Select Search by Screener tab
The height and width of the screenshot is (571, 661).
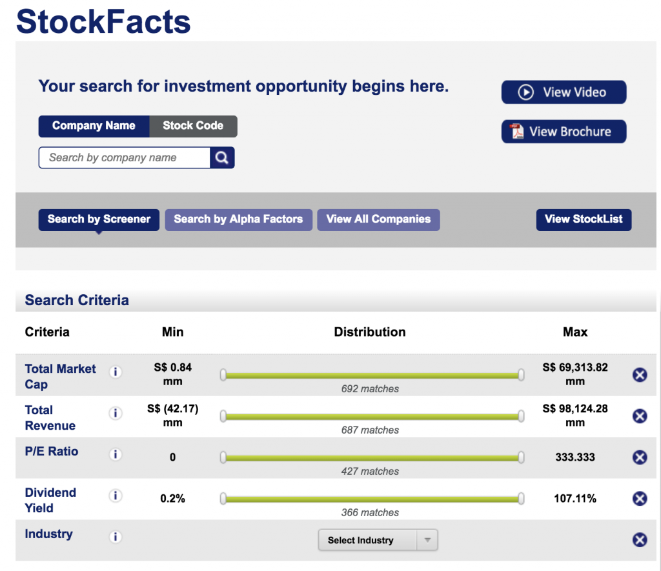pyautogui.click(x=99, y=219)
